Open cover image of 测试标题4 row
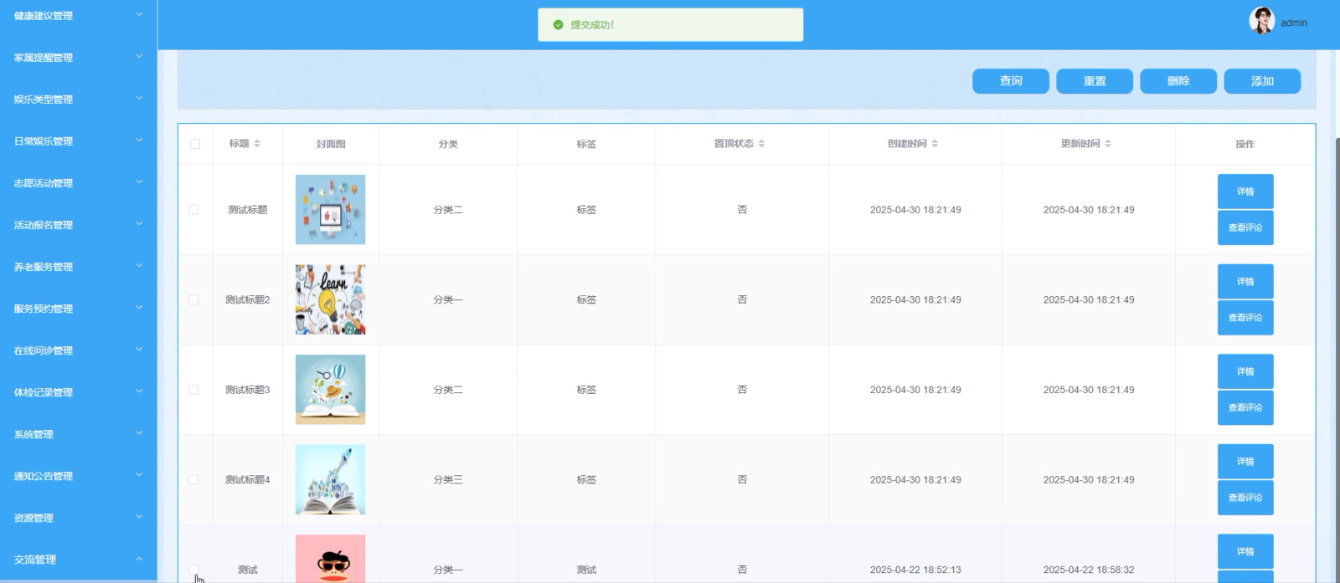1340x583 pixels. click(x=331, y=480)
